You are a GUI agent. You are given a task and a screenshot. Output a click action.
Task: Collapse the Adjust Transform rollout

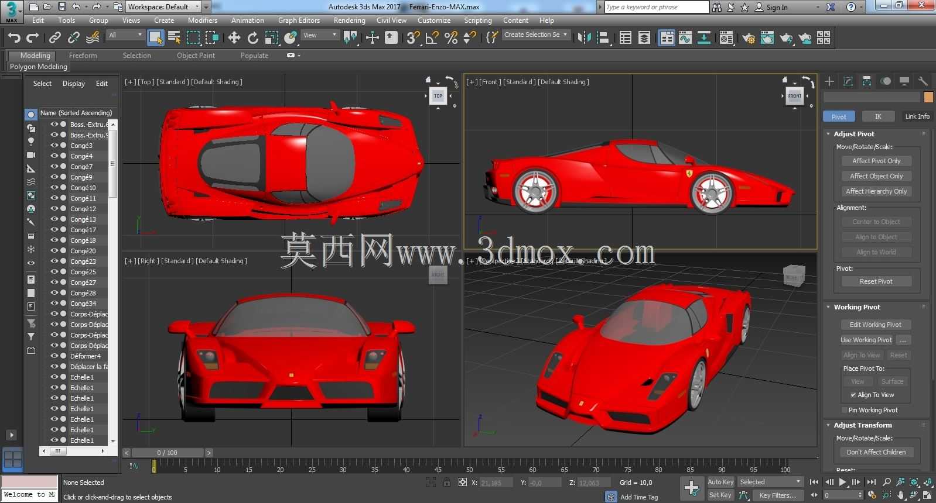point(828,425)
